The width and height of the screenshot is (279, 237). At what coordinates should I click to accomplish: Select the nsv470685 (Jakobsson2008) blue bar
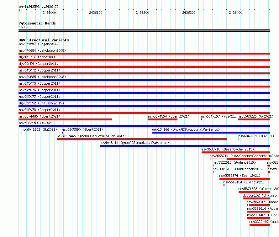[144, 80]
